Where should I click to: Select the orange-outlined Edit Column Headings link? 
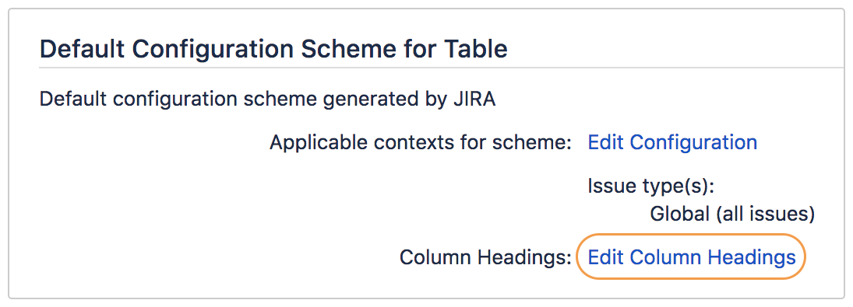pyautogui.click(x=692, y=257)
